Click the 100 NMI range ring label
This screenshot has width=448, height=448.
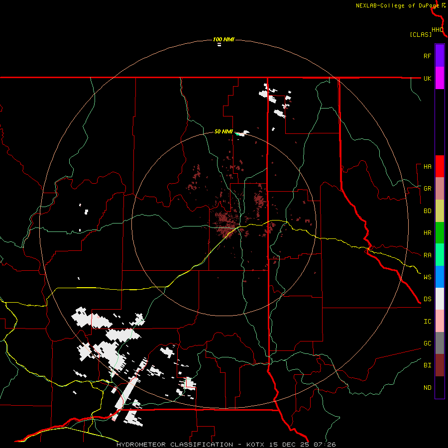coord(224,39)
